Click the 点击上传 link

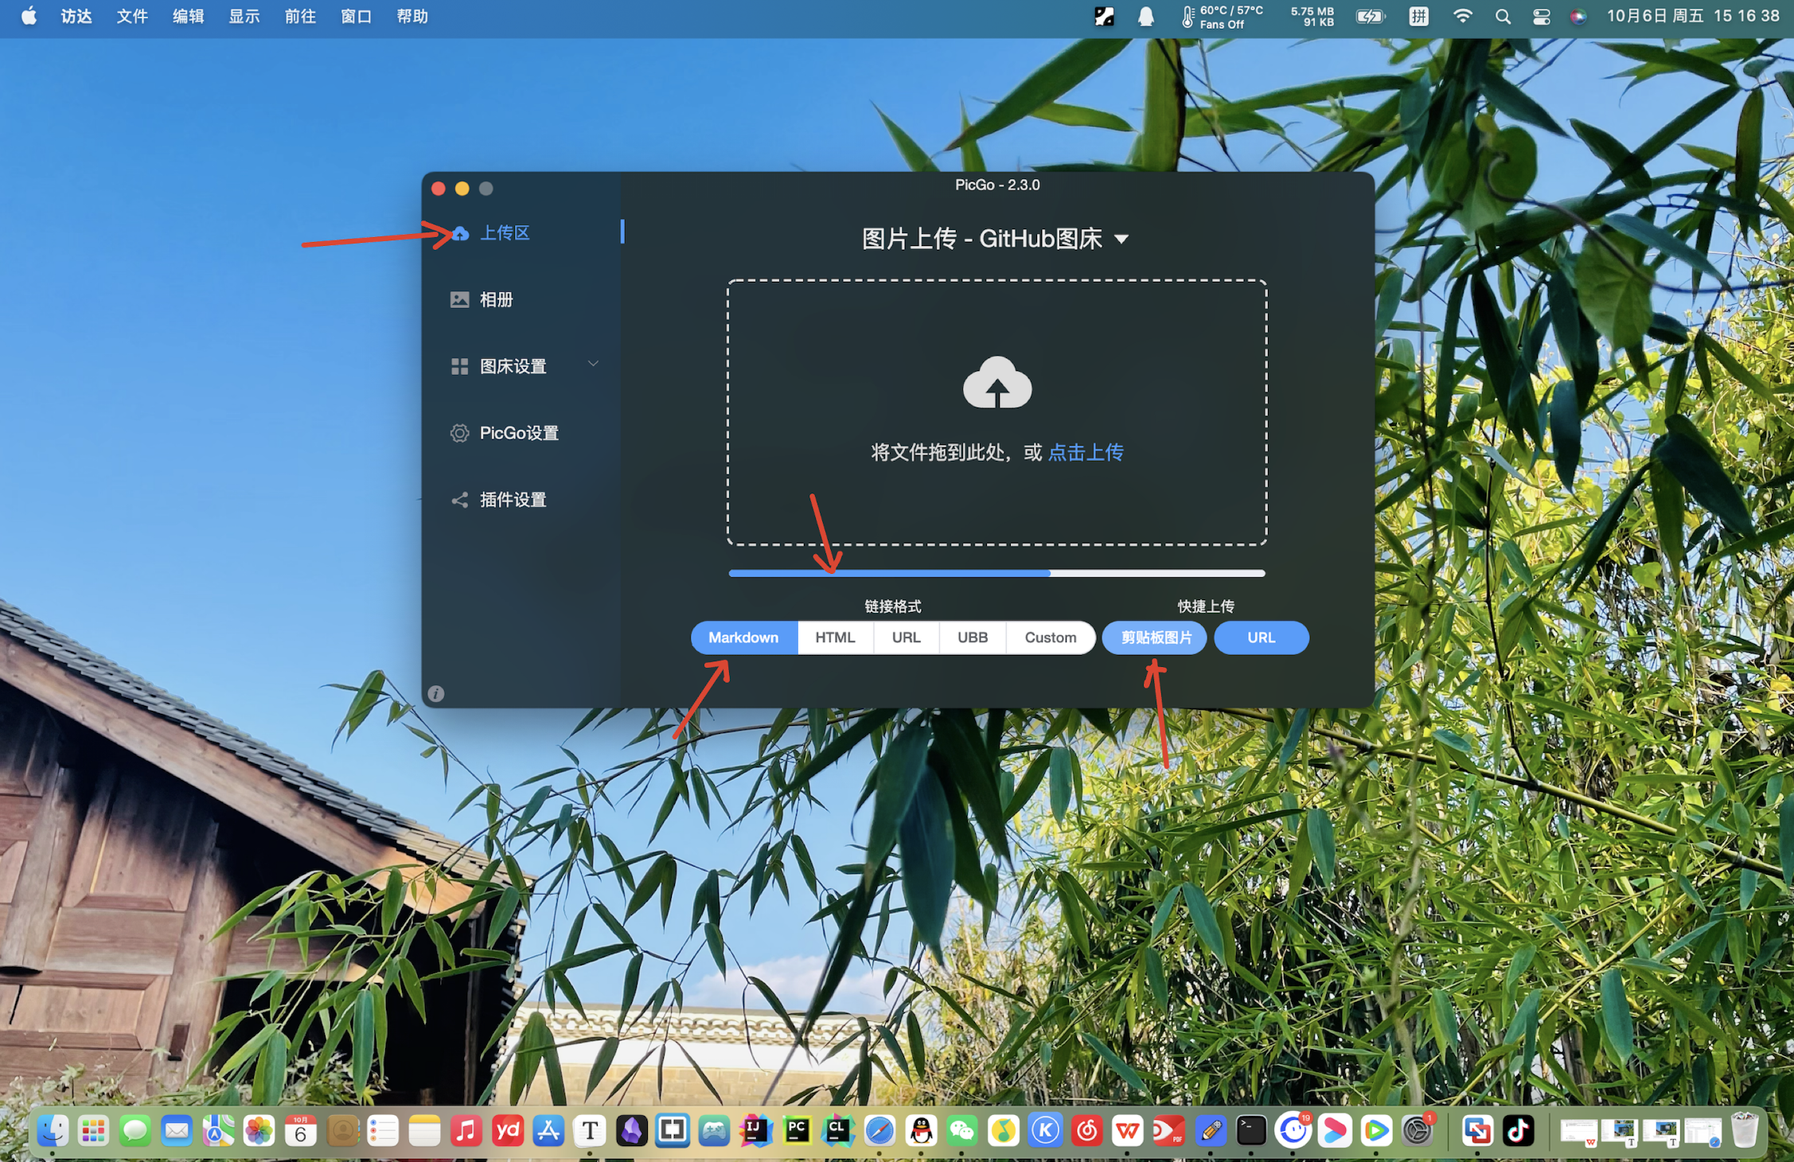click(x=1086, y=453)
